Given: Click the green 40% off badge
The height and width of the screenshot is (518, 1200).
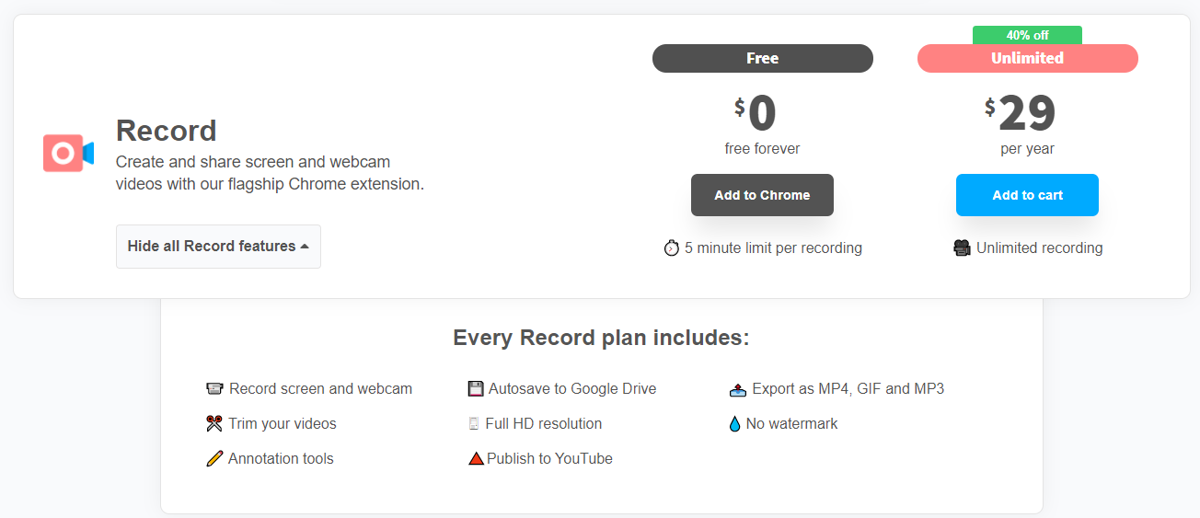Looking at the screenshot, I should coord(1027,35).
